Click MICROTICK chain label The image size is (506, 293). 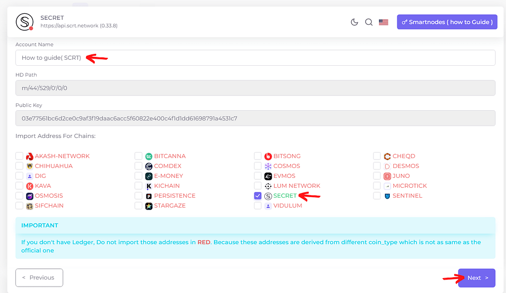[410, 186]
